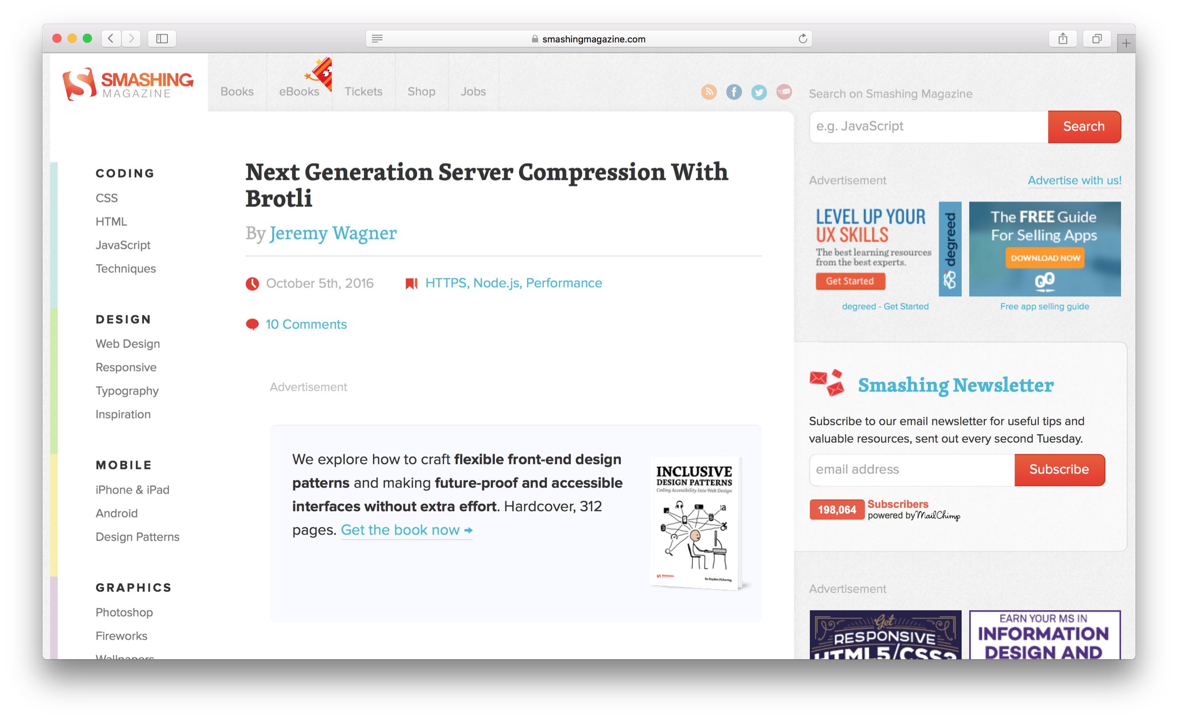1178x720 pixels.
Task: Open the 10 Comments link
Action: coord(306,324)
